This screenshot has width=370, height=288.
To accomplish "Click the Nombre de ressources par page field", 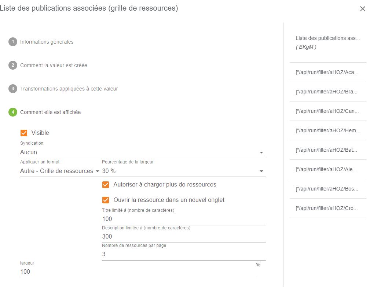I will point(184,254).
